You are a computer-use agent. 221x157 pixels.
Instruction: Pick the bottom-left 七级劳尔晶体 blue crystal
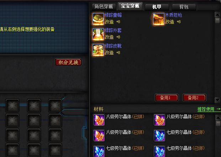coord(99,151)
